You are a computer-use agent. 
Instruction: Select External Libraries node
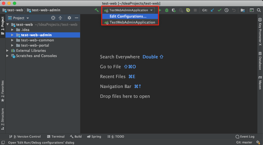pos(43,50)
